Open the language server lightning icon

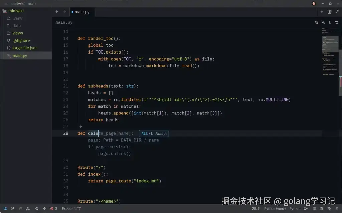pyautogui.click(x=44, y=209)
